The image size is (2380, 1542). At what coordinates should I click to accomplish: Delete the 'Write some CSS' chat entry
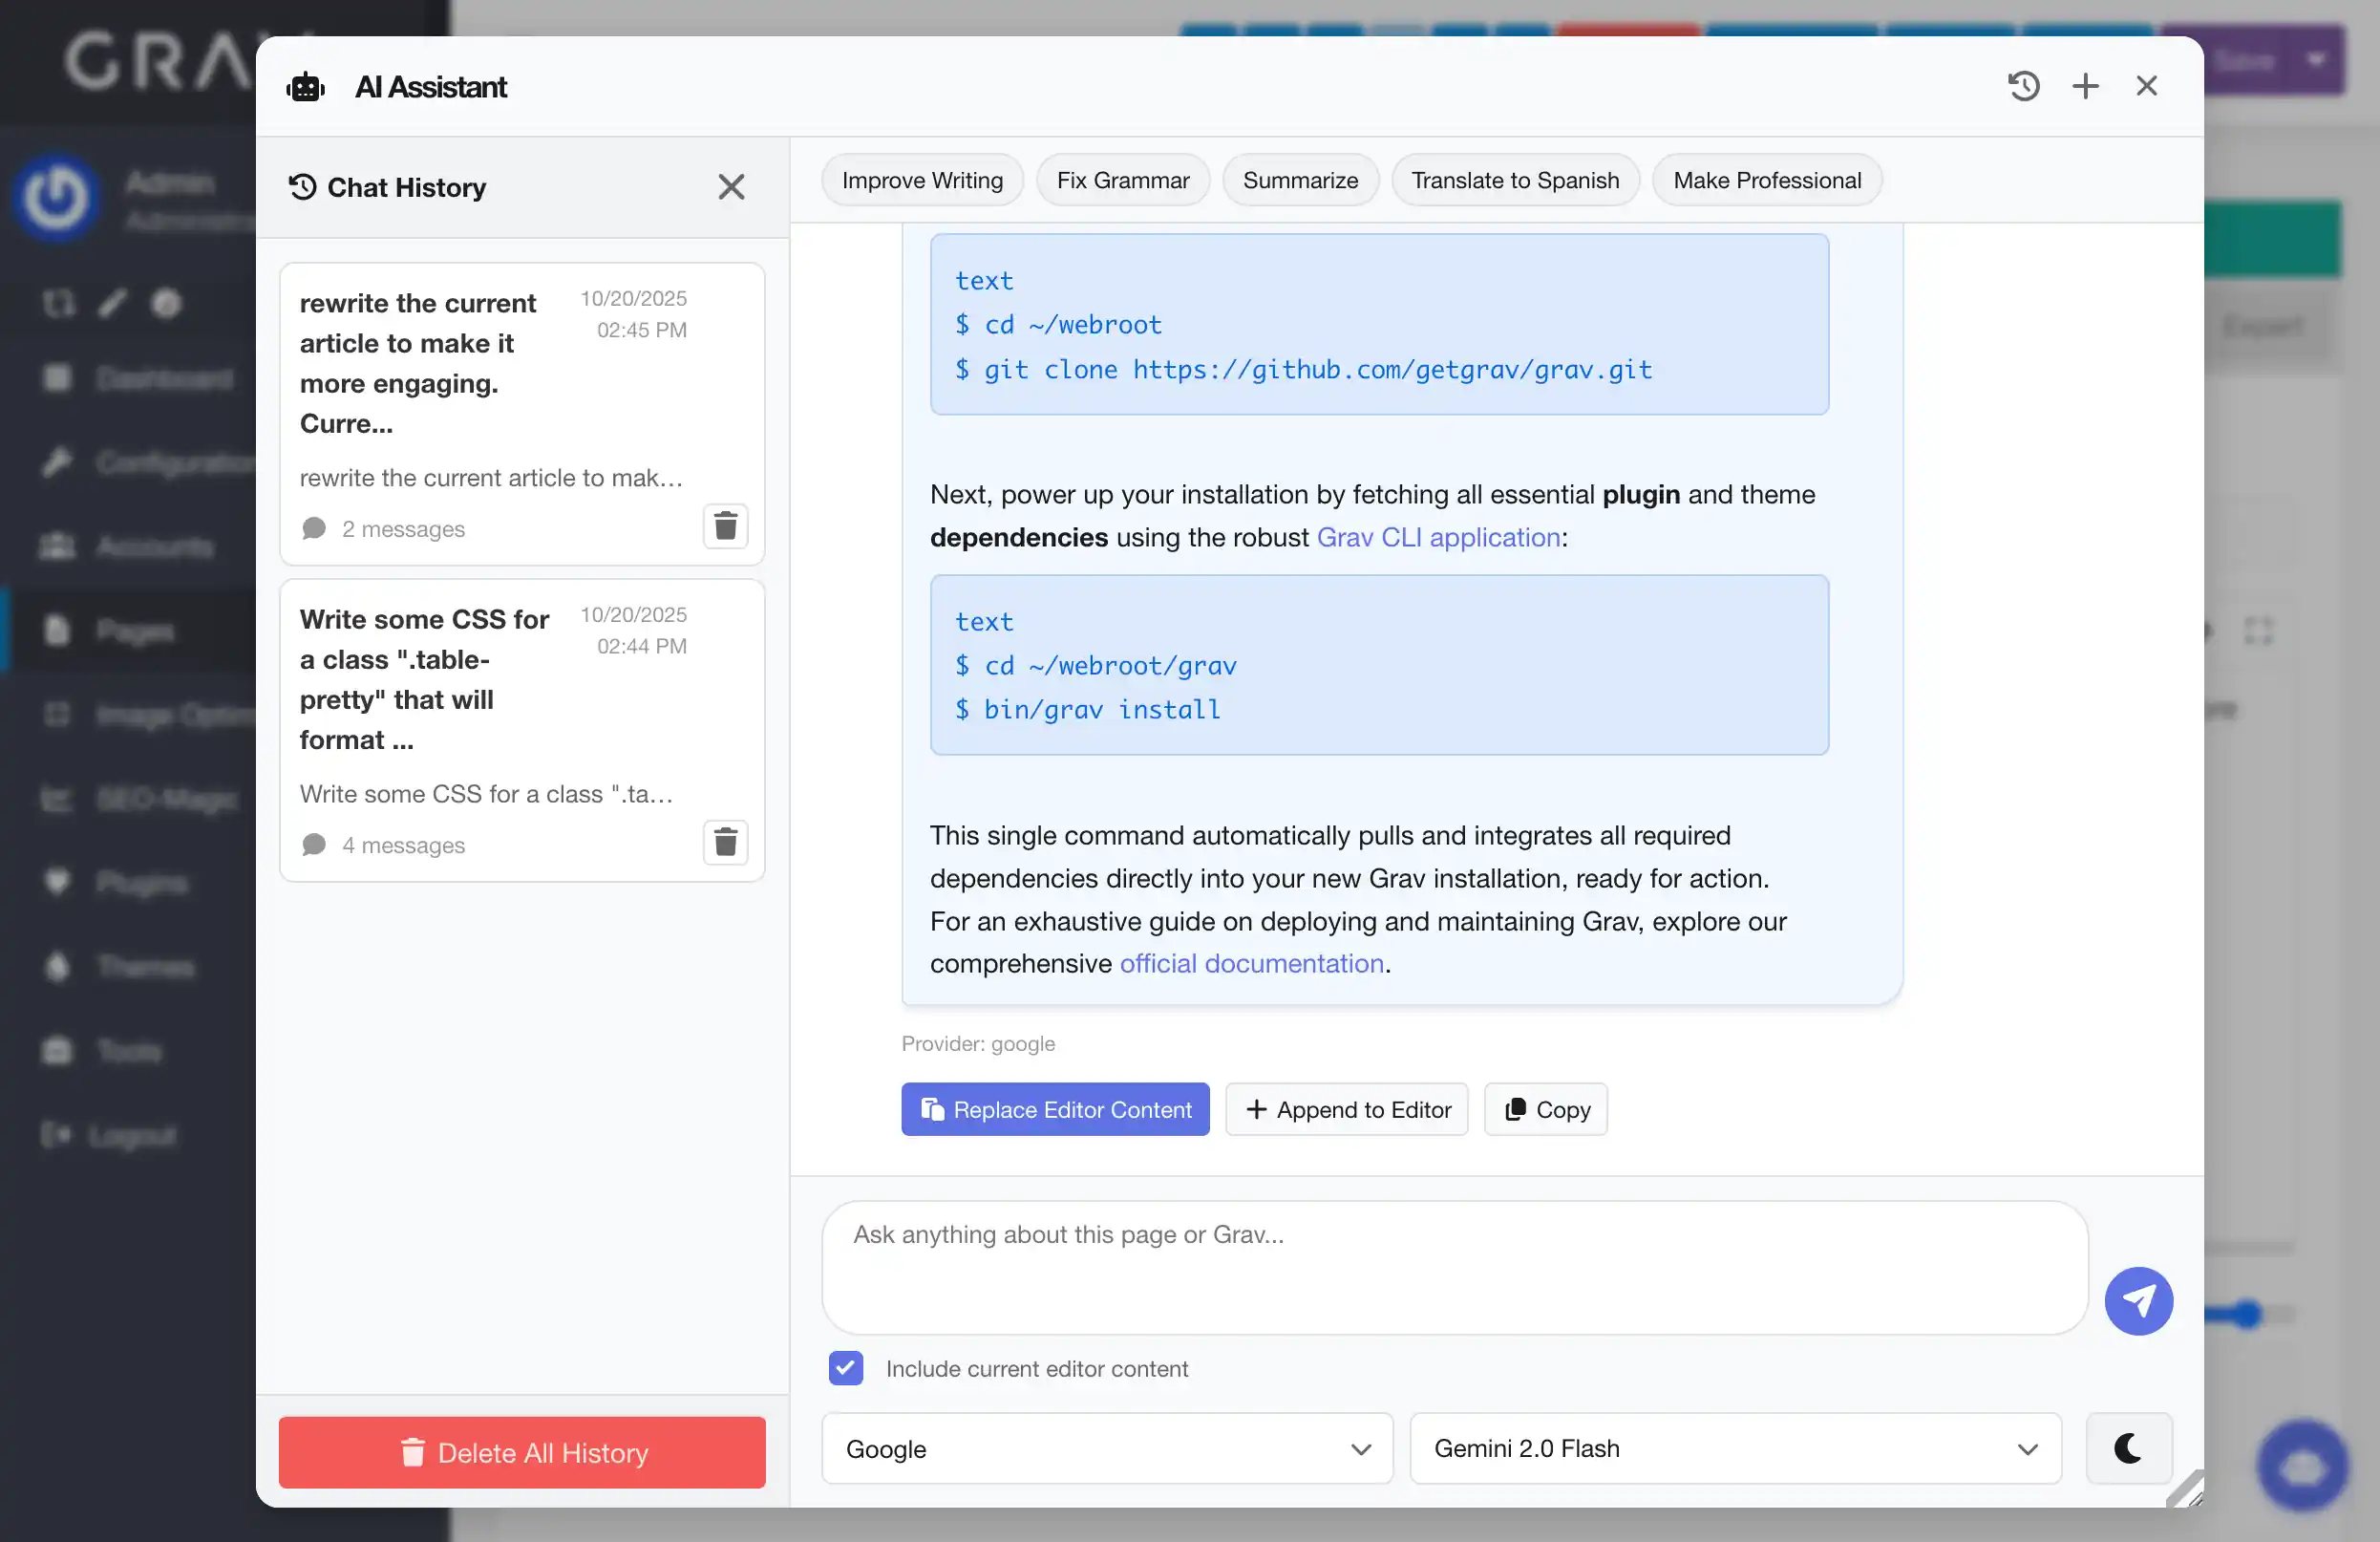(x=725, y=842)
